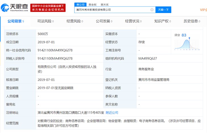Image resolution: width=207 pixels, height=133 pixels.
Task: Click the score marker on the chart
Action: click(189, 38)
